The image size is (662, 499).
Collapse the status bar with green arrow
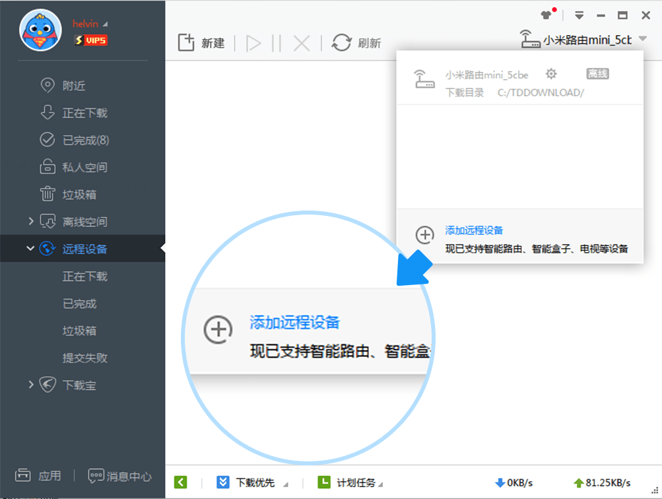tap(180, 482)
